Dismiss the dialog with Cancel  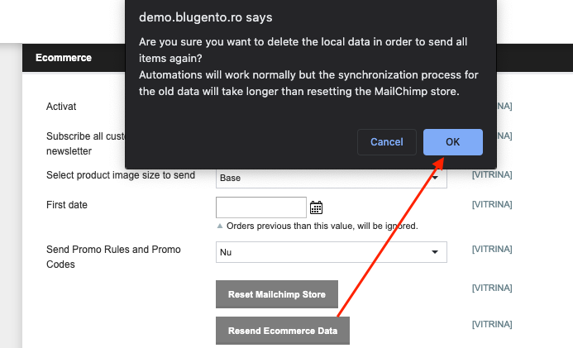tap(387, 142)
